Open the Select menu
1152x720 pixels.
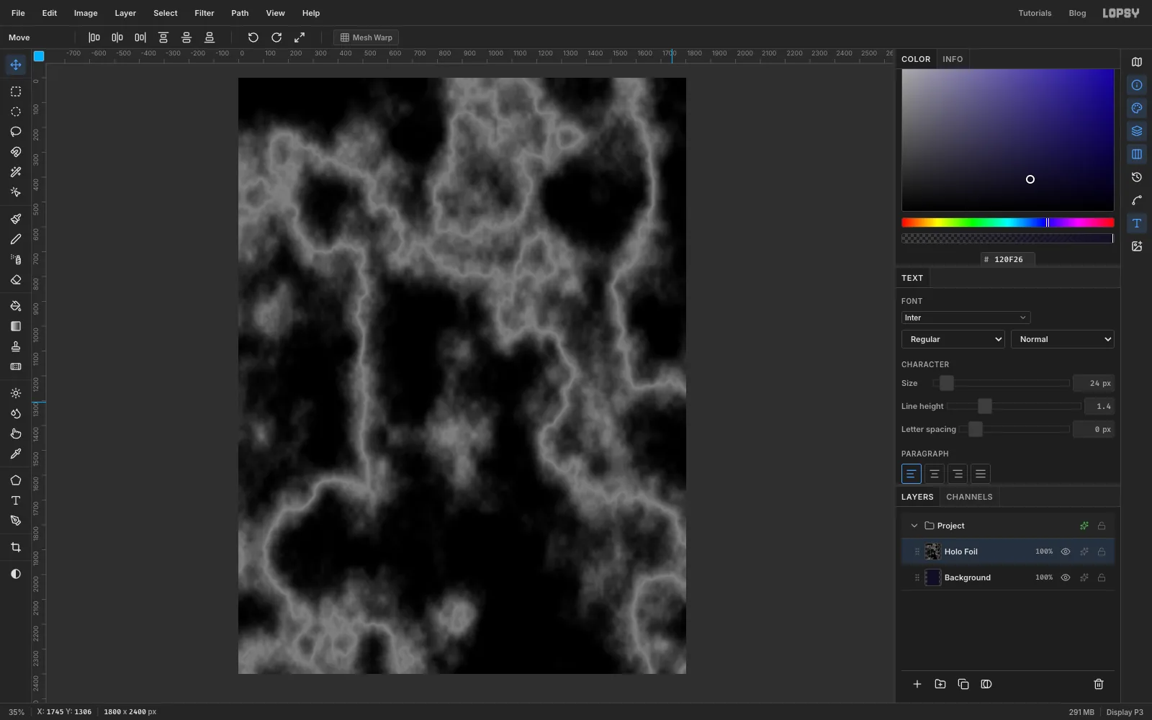(x=166, y=13)
